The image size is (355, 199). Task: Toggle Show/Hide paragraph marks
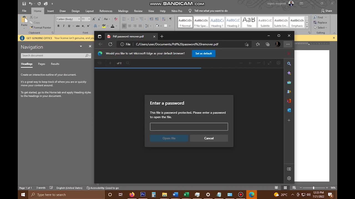[x=171, y=19]
